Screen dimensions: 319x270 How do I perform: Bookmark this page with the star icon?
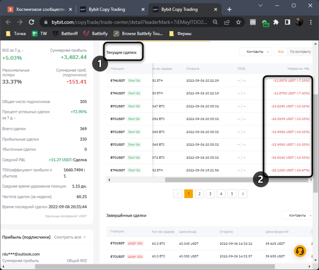coord(238,22)
